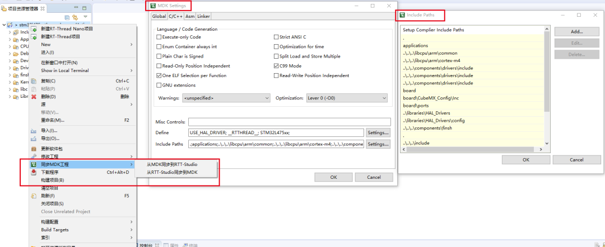The width and height of the screenshot is (605, 247).
Task: Click OK in Include Paths window
Action: [x=526, y=160]
